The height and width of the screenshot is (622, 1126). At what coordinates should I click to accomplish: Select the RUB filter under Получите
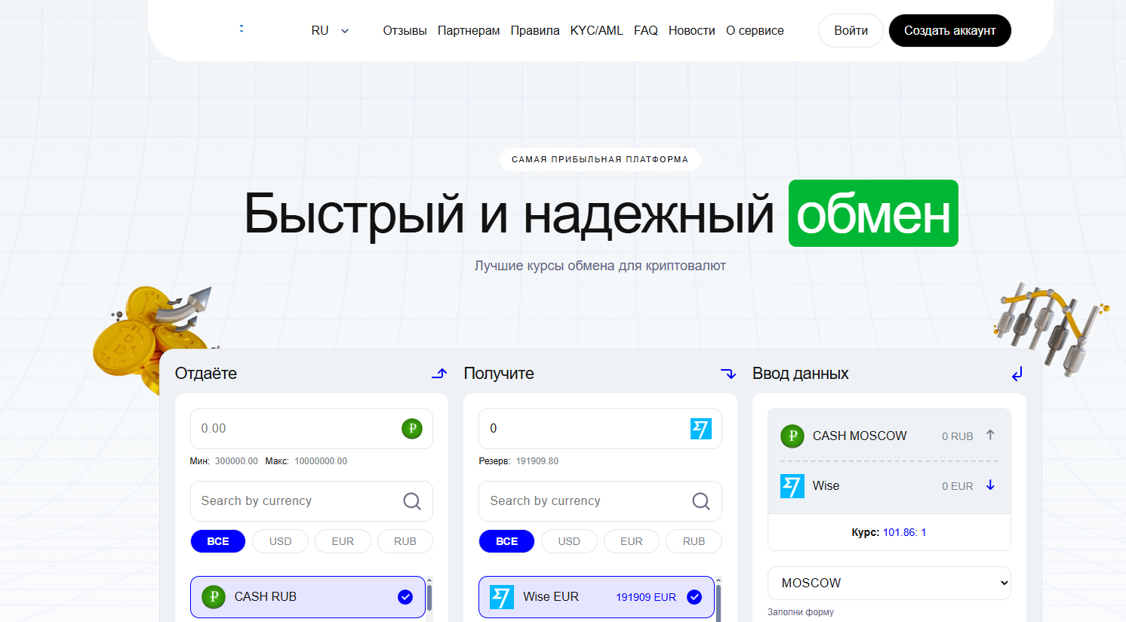pyautogui.click(x=694, y=541)
